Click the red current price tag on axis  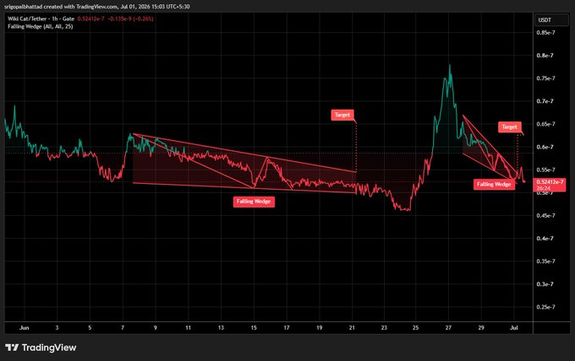550,185
